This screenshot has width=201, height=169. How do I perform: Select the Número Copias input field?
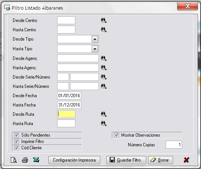[174, 145]
